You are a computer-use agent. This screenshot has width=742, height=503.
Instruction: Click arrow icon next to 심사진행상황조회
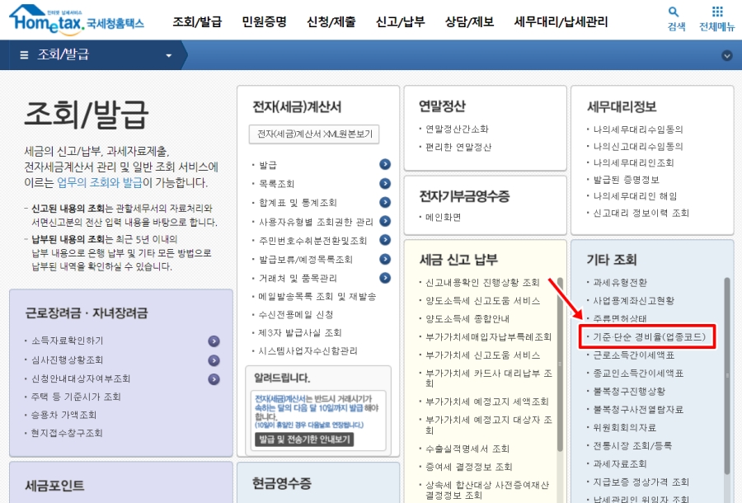tap(214, 360)
